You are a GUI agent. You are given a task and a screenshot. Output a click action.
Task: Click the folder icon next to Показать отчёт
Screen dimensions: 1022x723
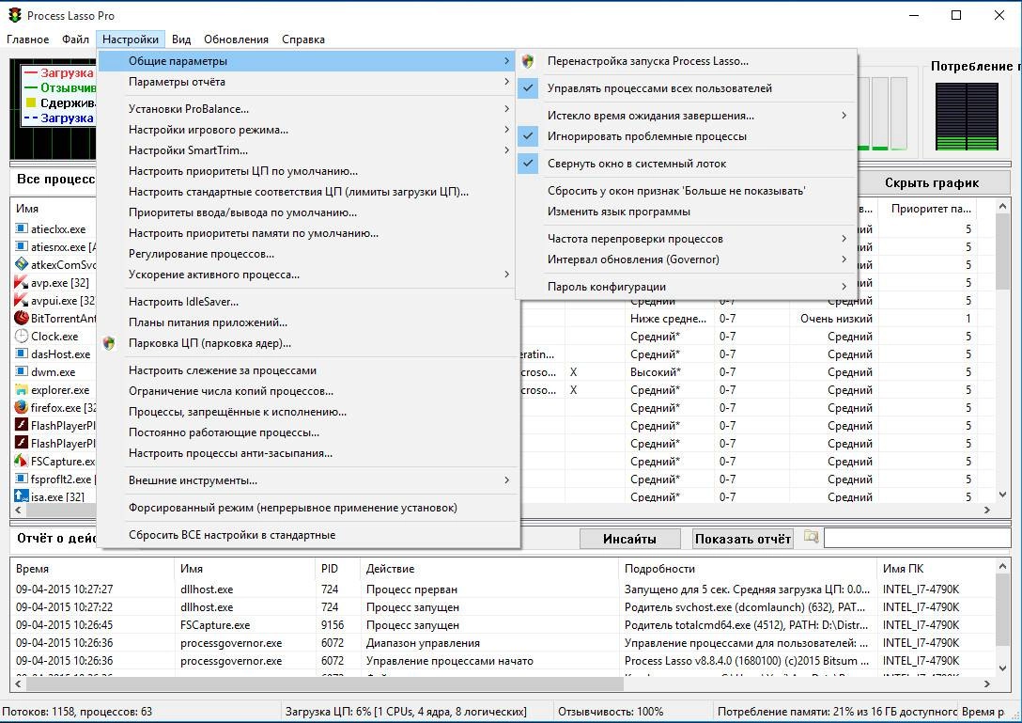[811, 537]
